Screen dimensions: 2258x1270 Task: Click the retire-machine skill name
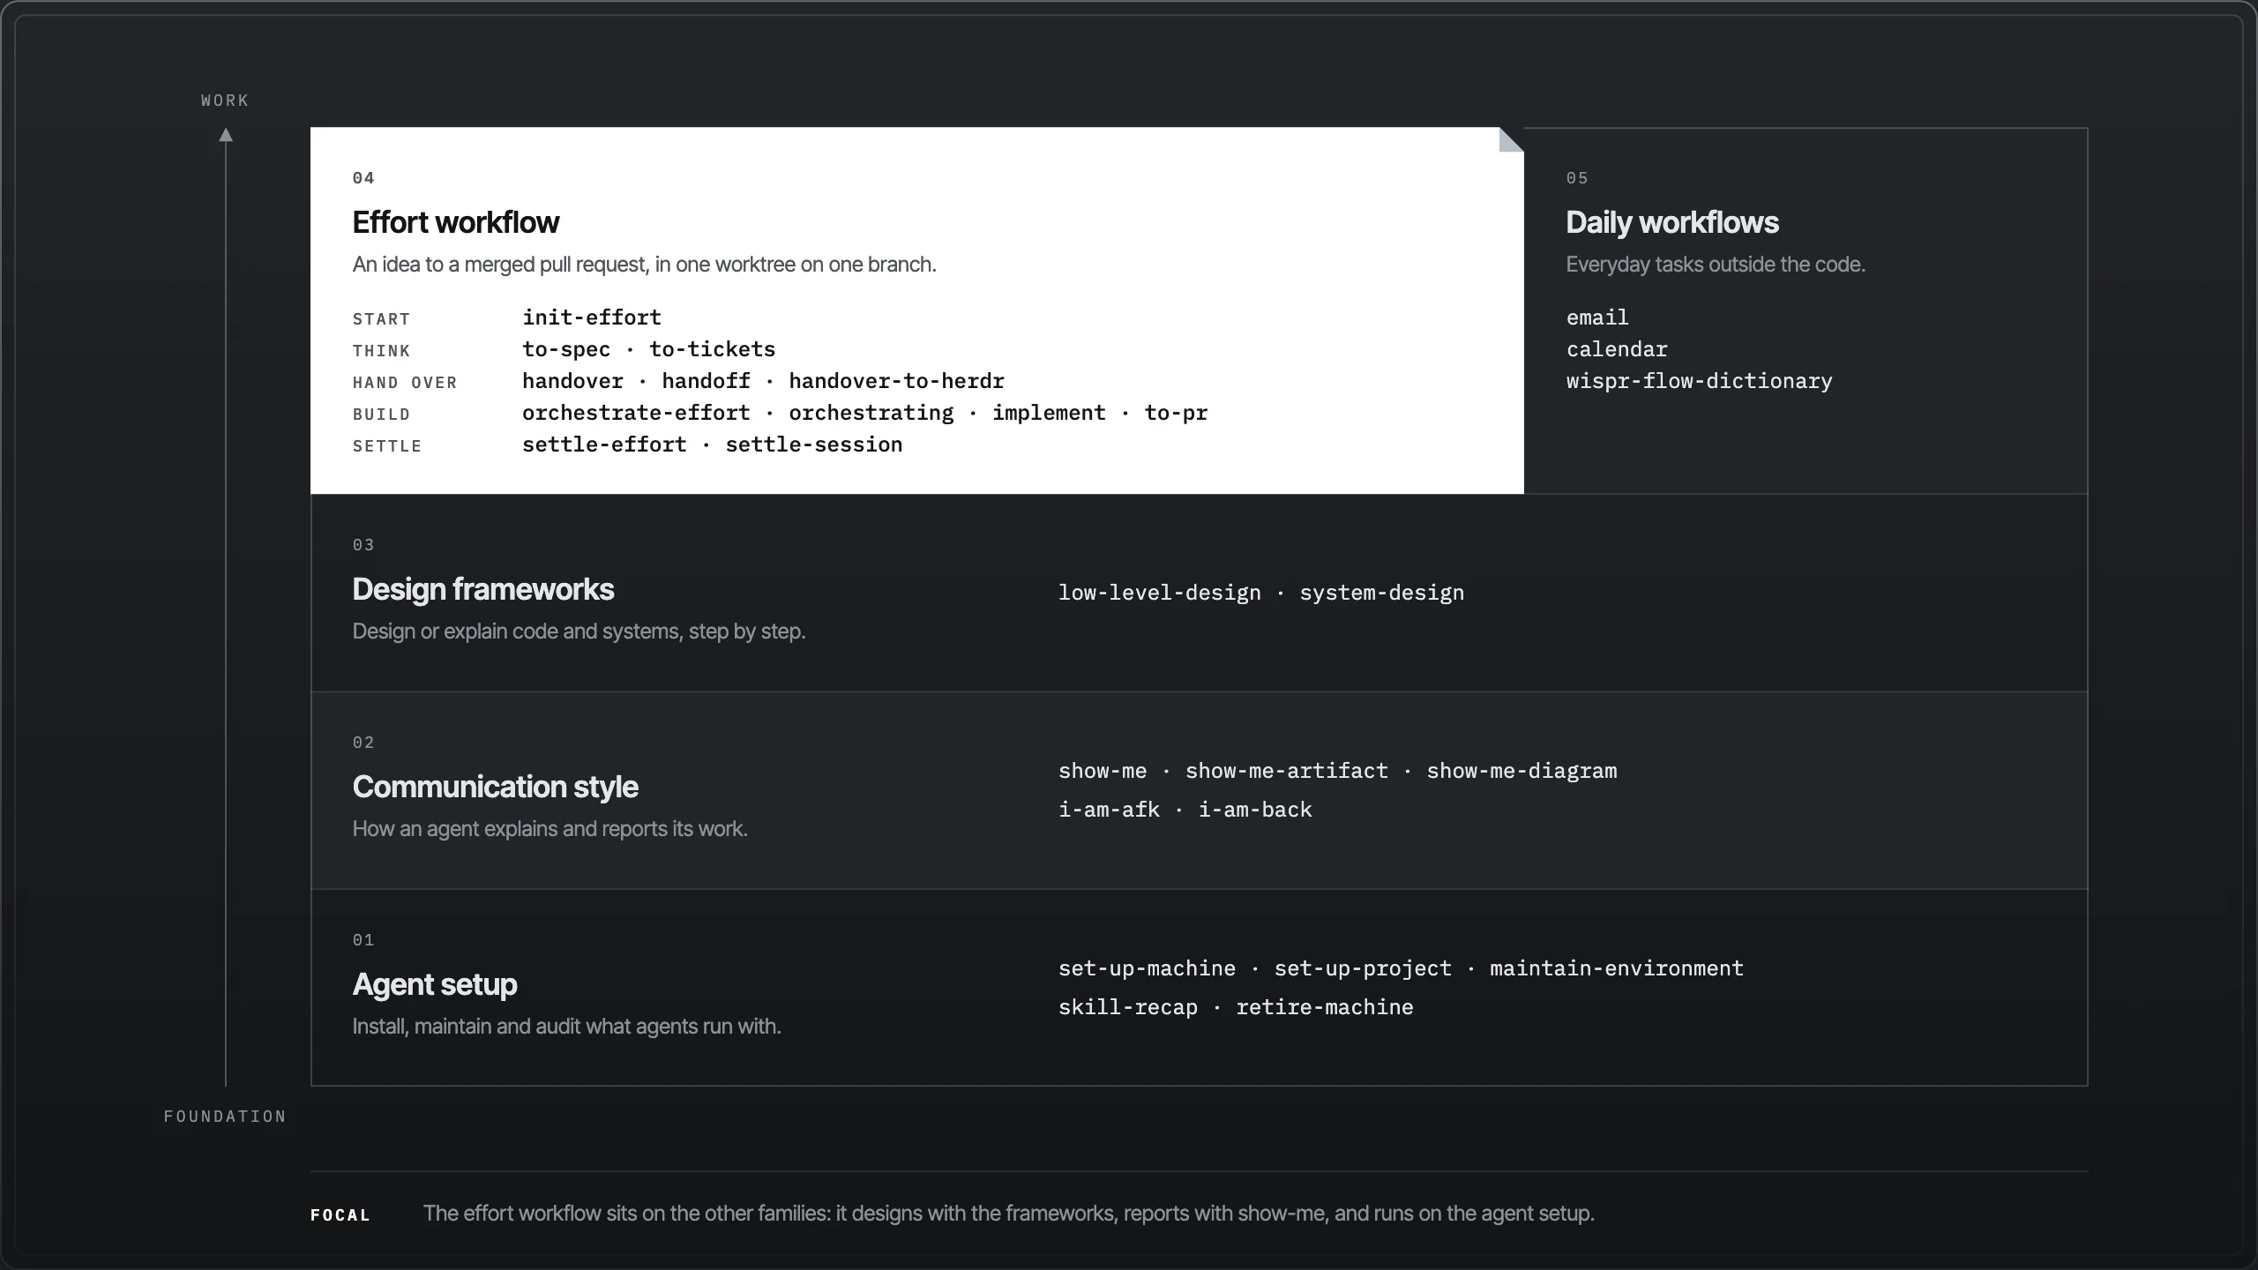point(1325,1007)
